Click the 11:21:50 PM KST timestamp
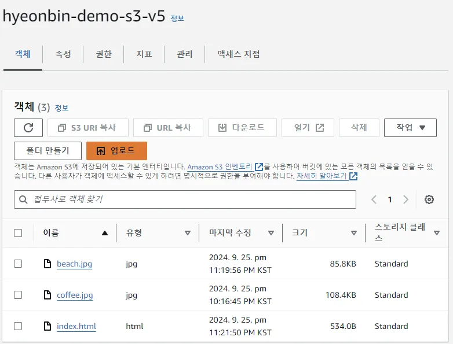The image size is (453, 344). click(x=240, y=332)
